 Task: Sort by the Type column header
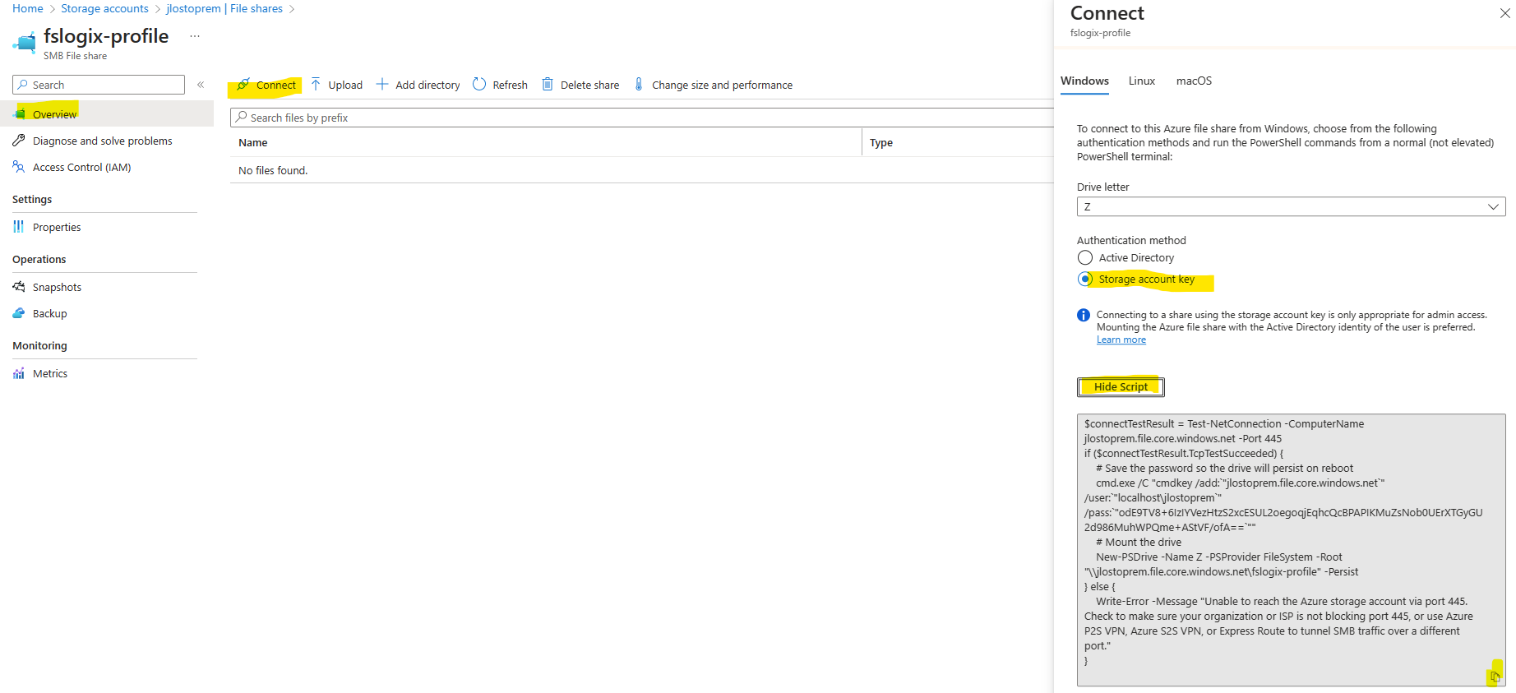pyautogui.click(x=881, y=142)
